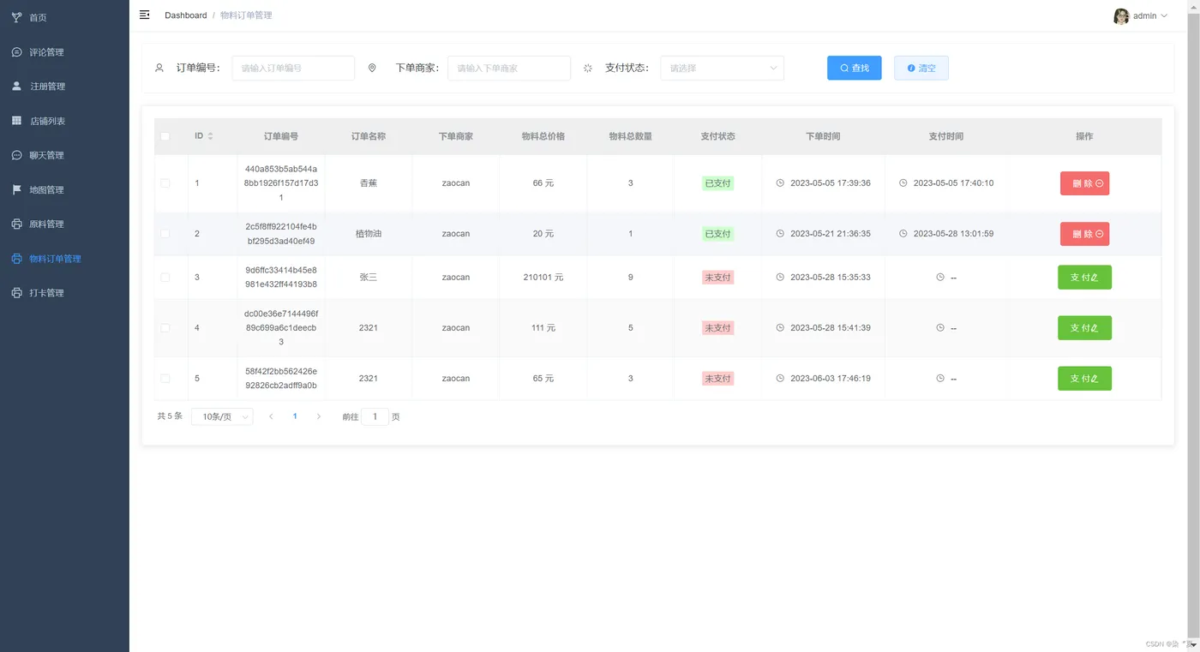
Task: Click the 注册管理 user icon
Action: pos(16,87)
